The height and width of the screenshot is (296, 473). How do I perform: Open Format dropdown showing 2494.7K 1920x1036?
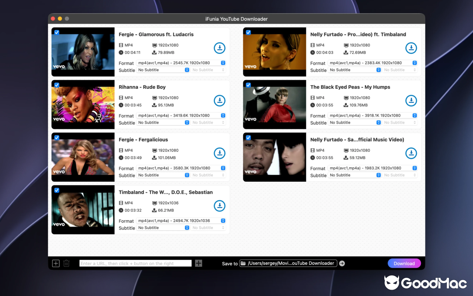pyautogui.click(x=181, y=221)
